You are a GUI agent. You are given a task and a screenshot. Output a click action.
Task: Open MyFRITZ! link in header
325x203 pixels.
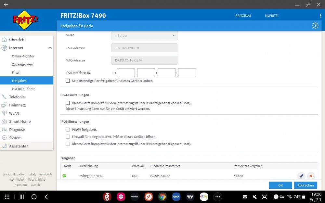click(x=271, y=16)
